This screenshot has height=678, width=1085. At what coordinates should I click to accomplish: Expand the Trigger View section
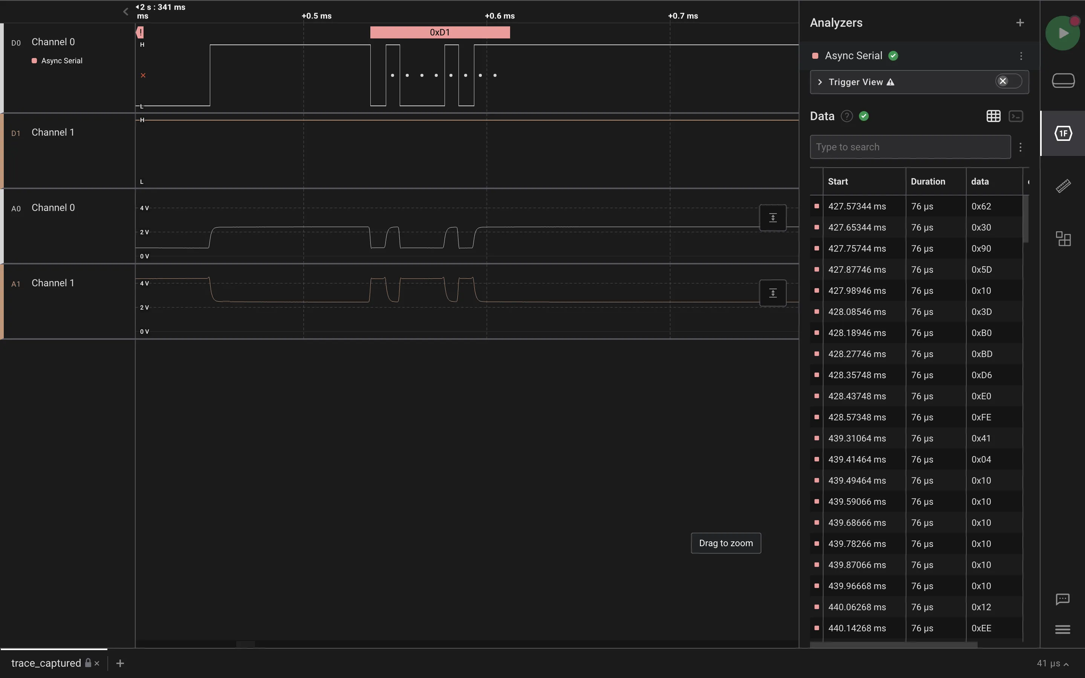pyautogui.click(x=820, y=82)
